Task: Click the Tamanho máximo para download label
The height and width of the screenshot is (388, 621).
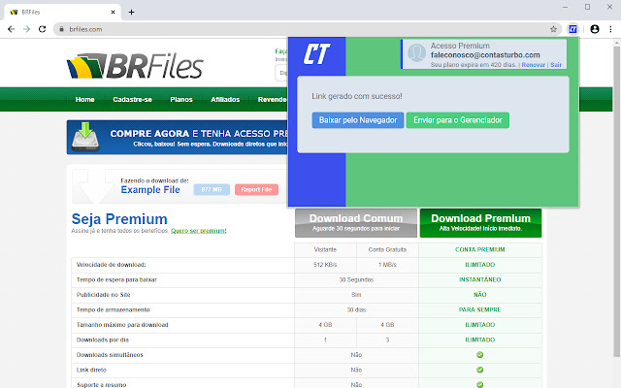Action: [x=122, y=325]
